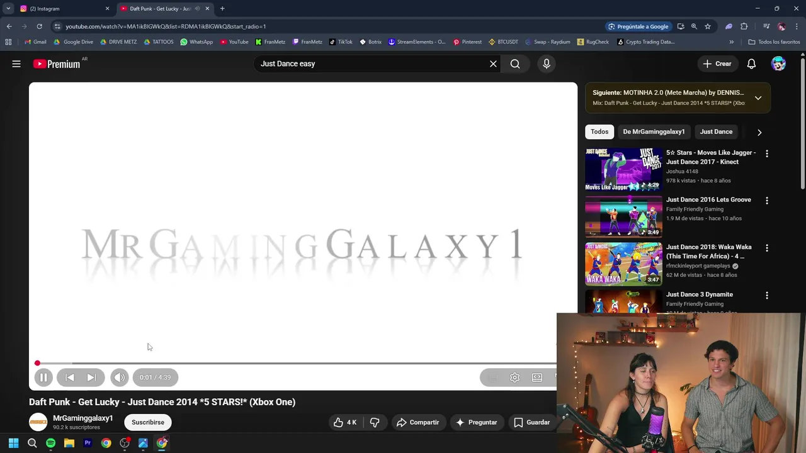Screen dimensions: 806x453
Task: Open options for Lets Groove video
Action: click(x=766, y=201)
